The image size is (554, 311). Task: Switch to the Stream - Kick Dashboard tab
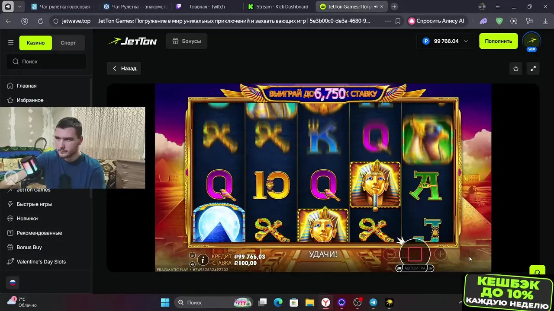coord(280,6)
